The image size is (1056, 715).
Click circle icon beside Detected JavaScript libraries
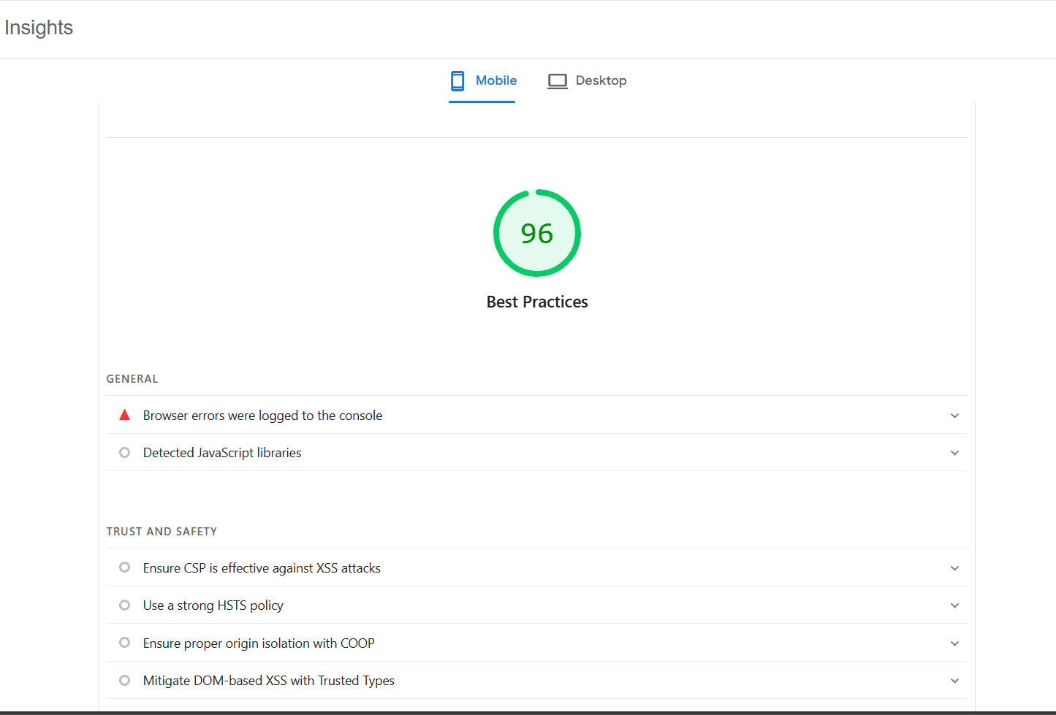(x=124, y=453)
